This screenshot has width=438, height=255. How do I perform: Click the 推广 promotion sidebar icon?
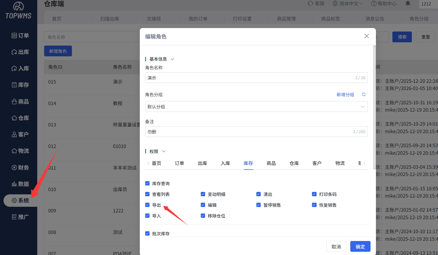(14, 217)
